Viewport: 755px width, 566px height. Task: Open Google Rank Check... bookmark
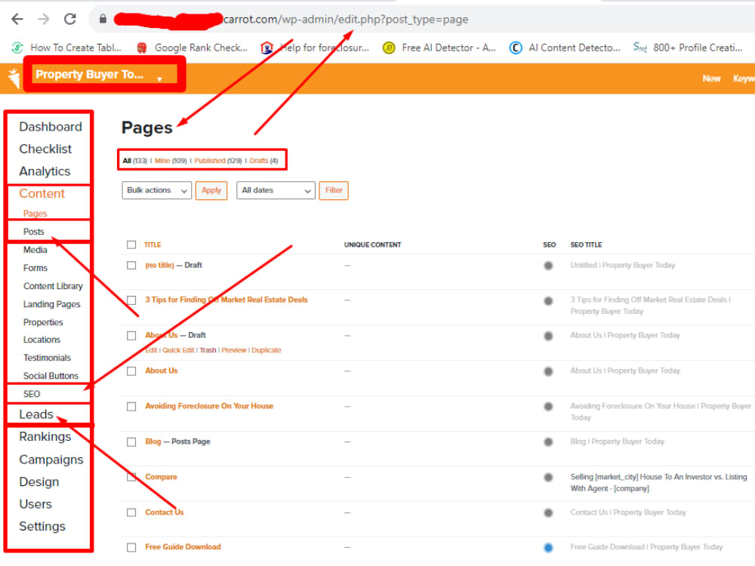click(x=193, y=48)
